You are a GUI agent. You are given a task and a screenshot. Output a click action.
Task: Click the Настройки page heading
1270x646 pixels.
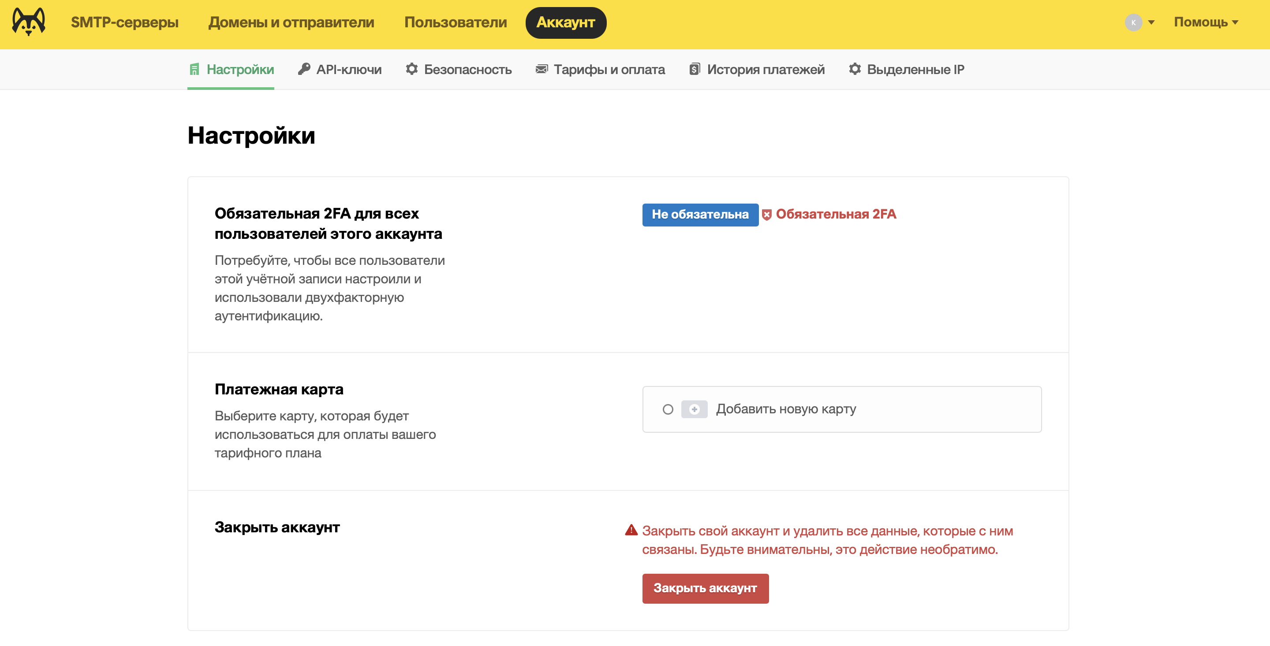point(251,135)
